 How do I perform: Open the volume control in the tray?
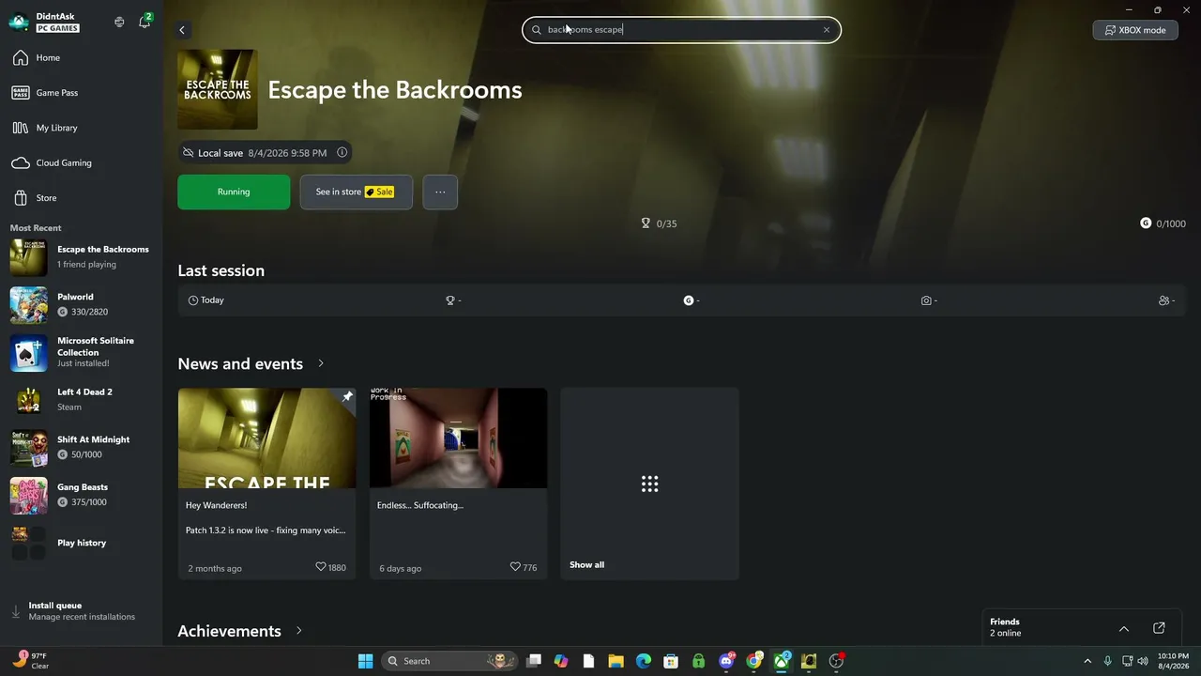tap(1143, 661)
